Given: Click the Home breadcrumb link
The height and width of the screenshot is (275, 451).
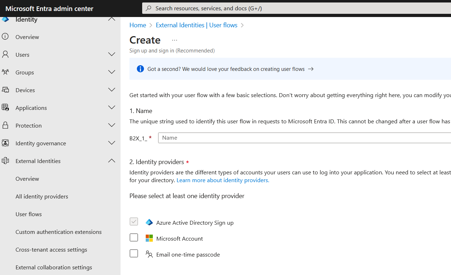Looking at the screenshot, I should [x=138, y=25].
